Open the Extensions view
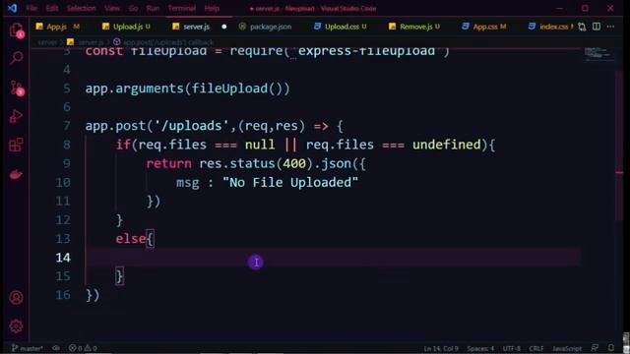 tap(16, 145)
